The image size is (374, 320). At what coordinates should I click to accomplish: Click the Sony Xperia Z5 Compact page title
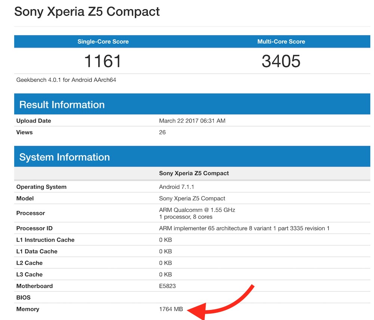87,11
